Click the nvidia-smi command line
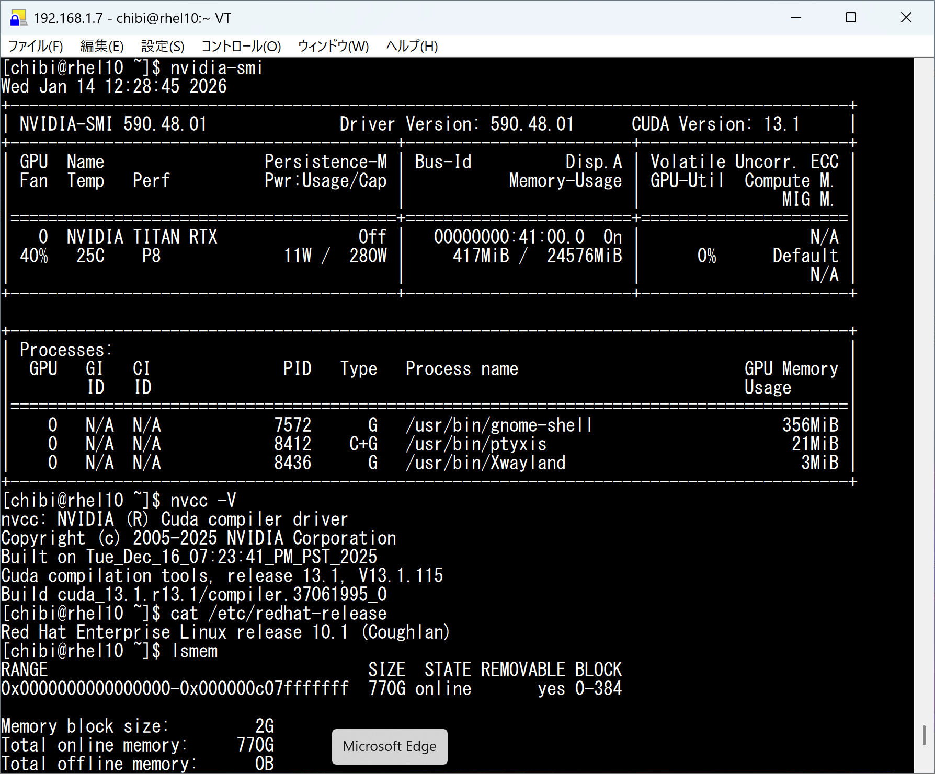 216,68
